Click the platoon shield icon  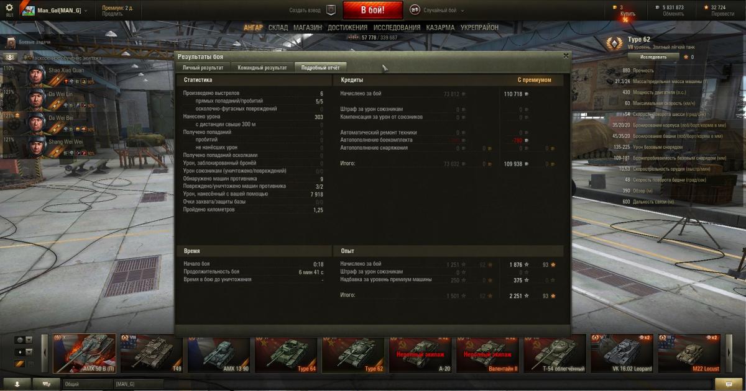point(331,10)
